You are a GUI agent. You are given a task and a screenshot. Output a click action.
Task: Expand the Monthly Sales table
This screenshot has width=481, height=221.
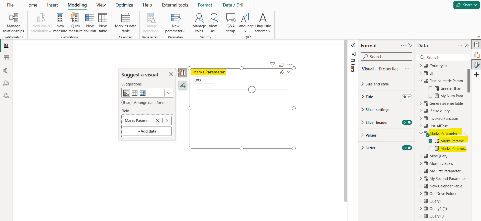(x=421, y=164)
